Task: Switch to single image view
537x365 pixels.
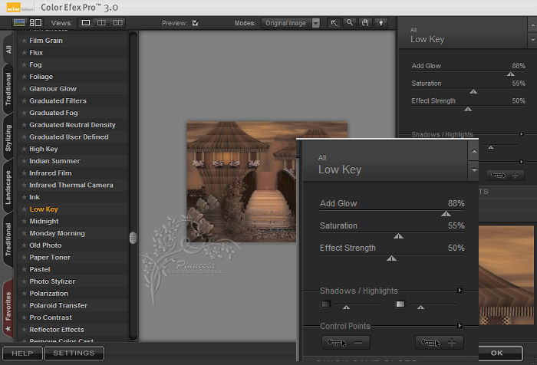Action: pyautogui.click(x=87, y=23)
